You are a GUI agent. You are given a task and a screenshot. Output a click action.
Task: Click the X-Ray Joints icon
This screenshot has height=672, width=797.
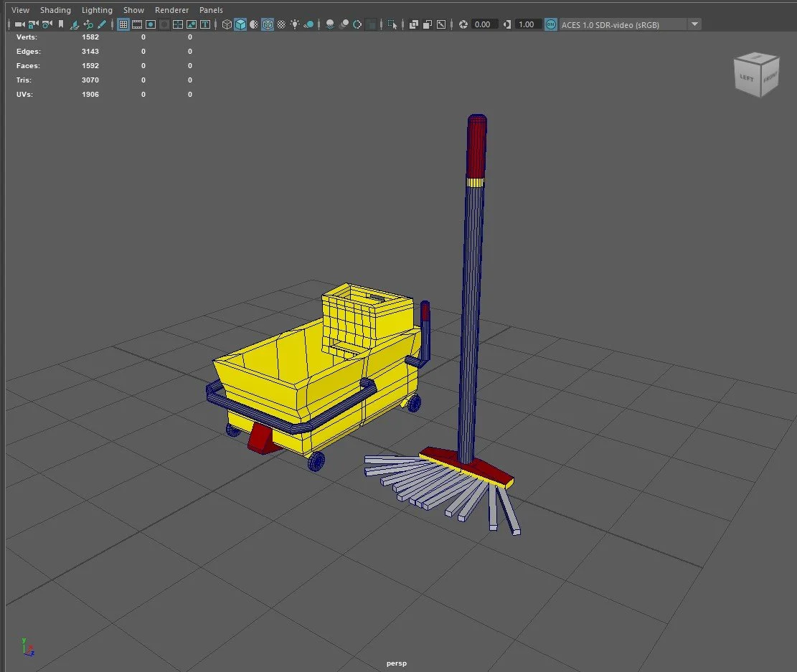(441, 24)
